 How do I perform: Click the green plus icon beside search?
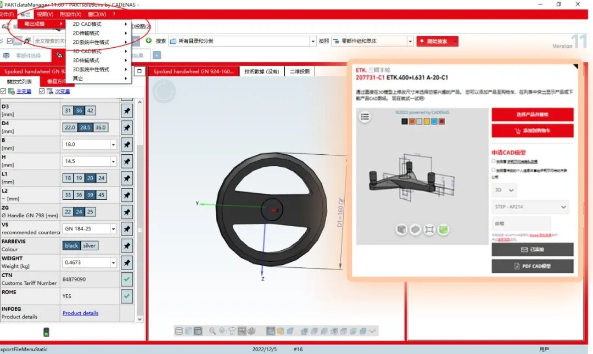[149, 41]
